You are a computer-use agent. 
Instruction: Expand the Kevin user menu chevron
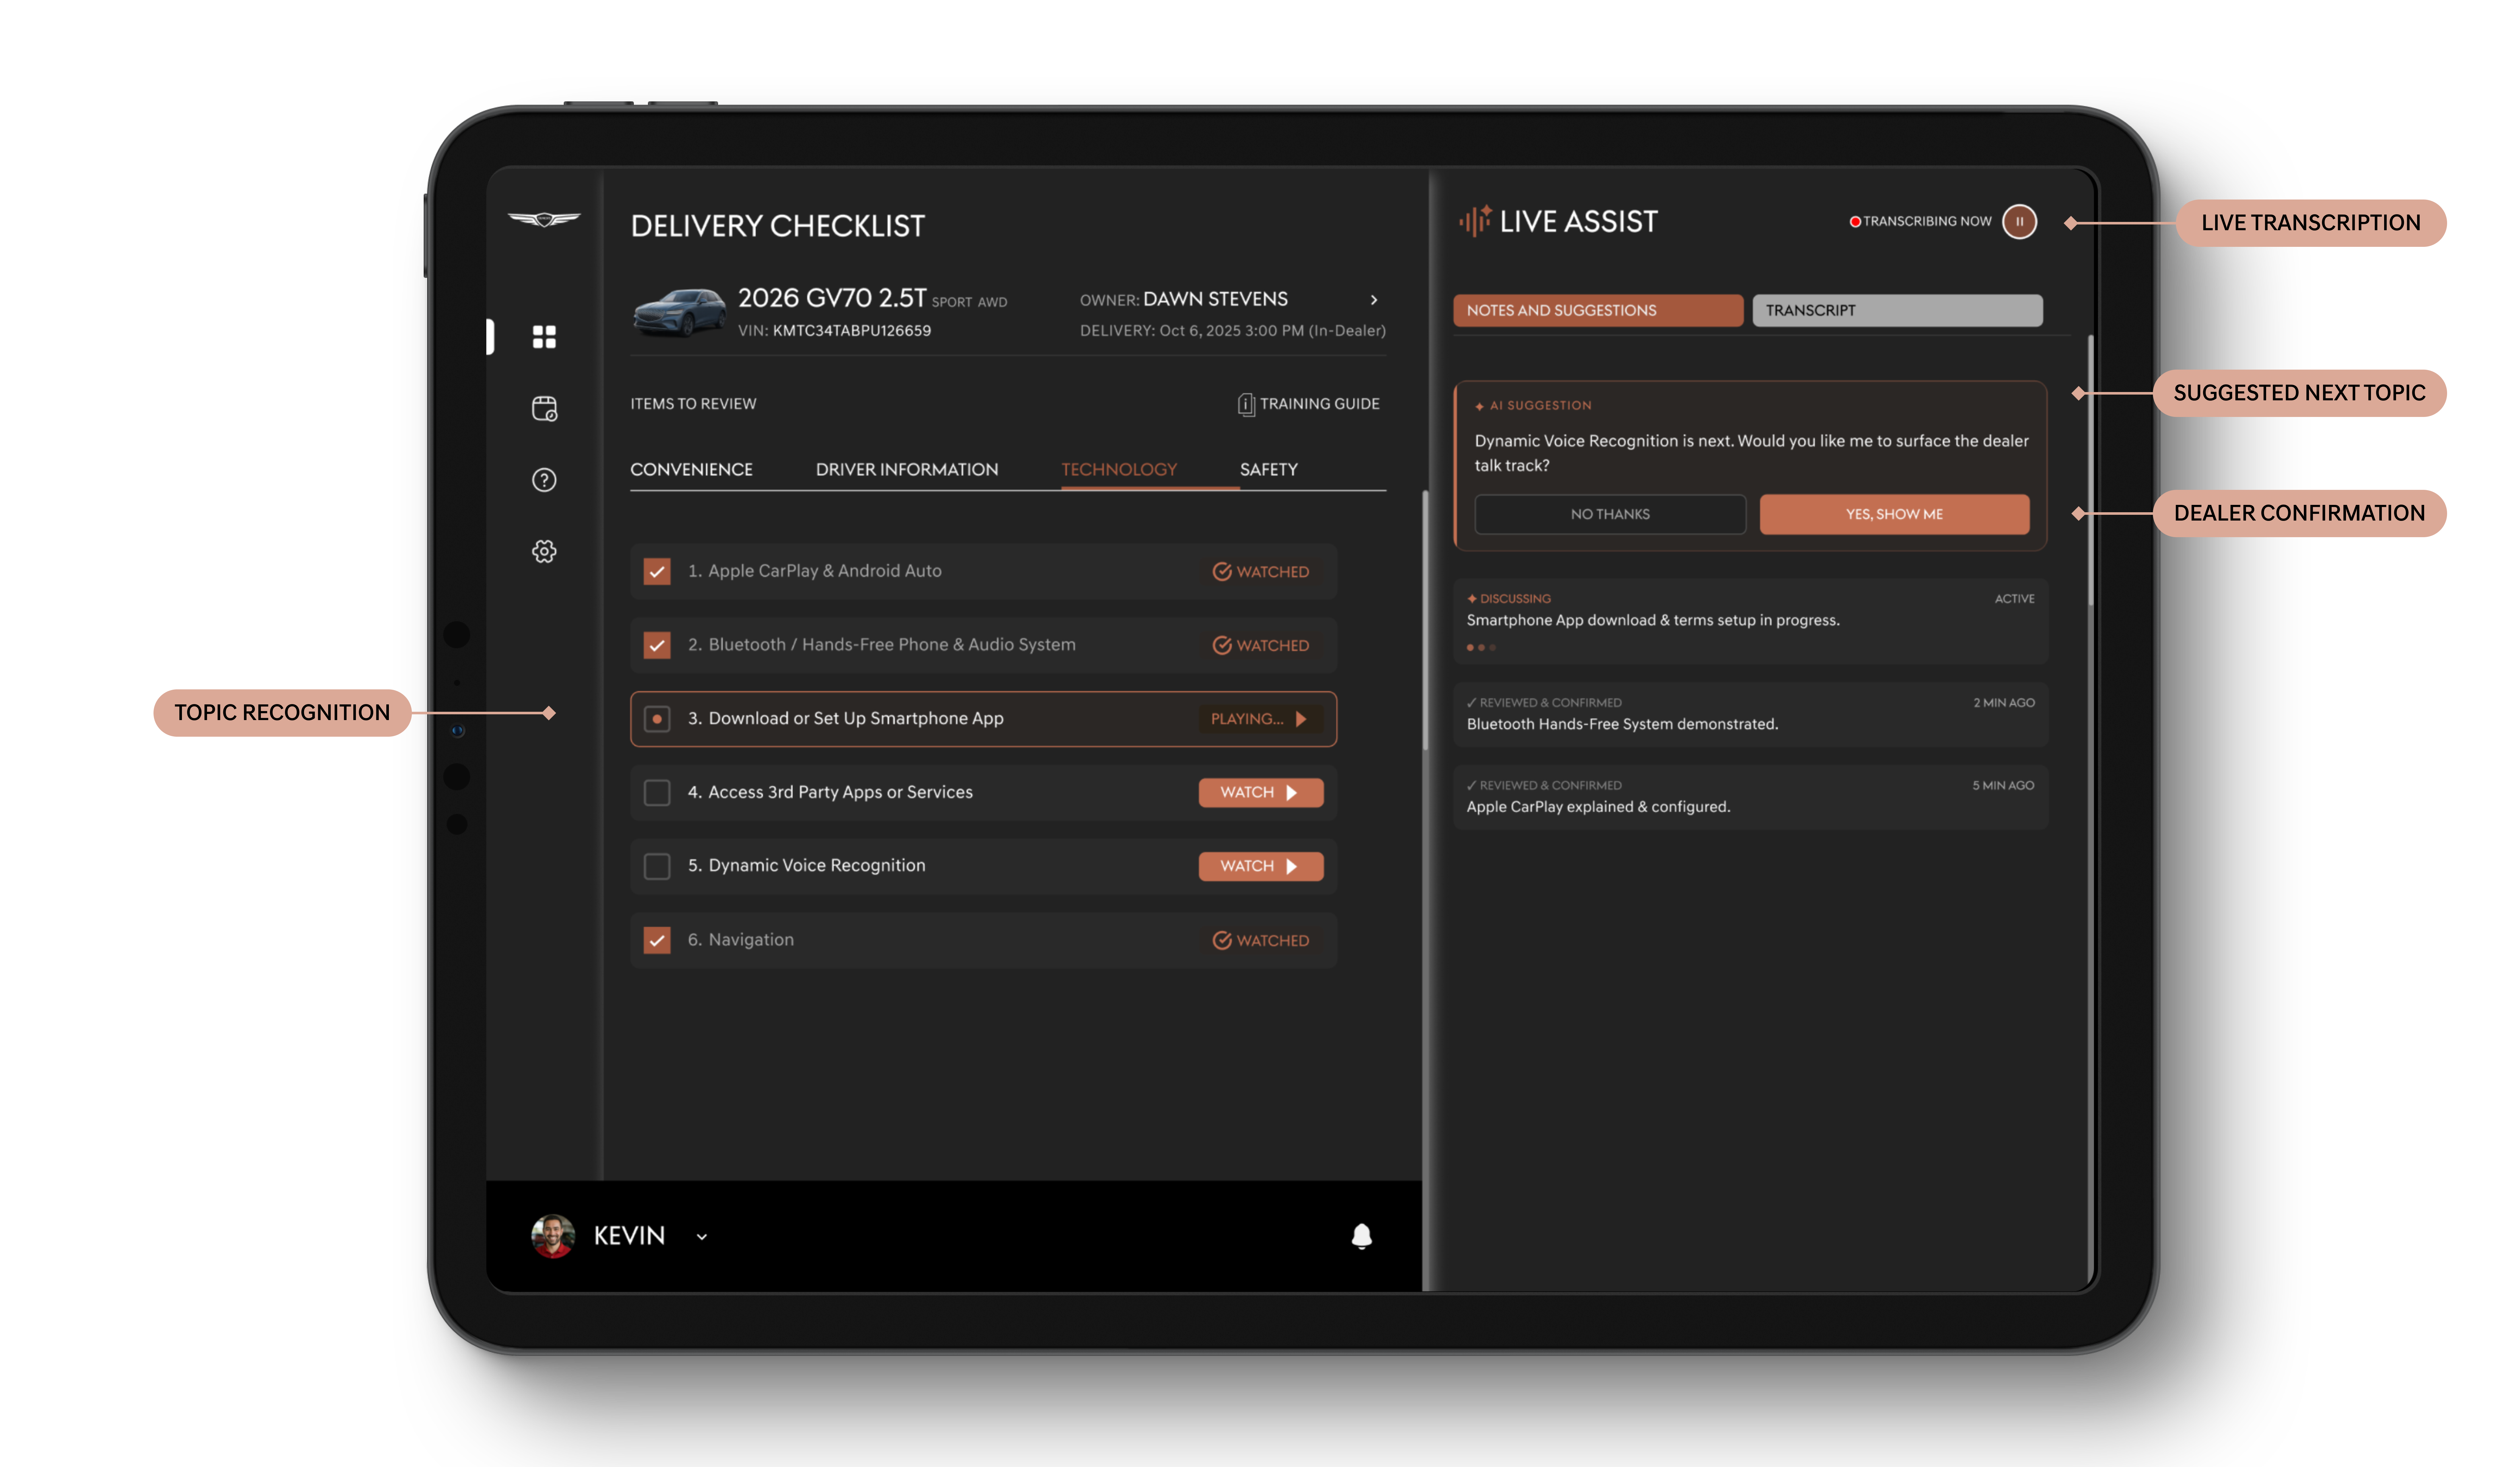click(x=702, y=1237)
